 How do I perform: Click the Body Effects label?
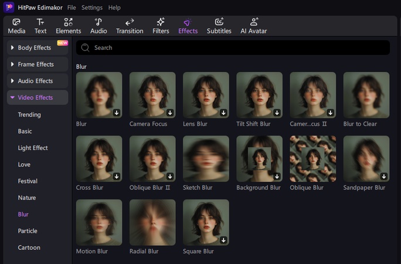34,48
